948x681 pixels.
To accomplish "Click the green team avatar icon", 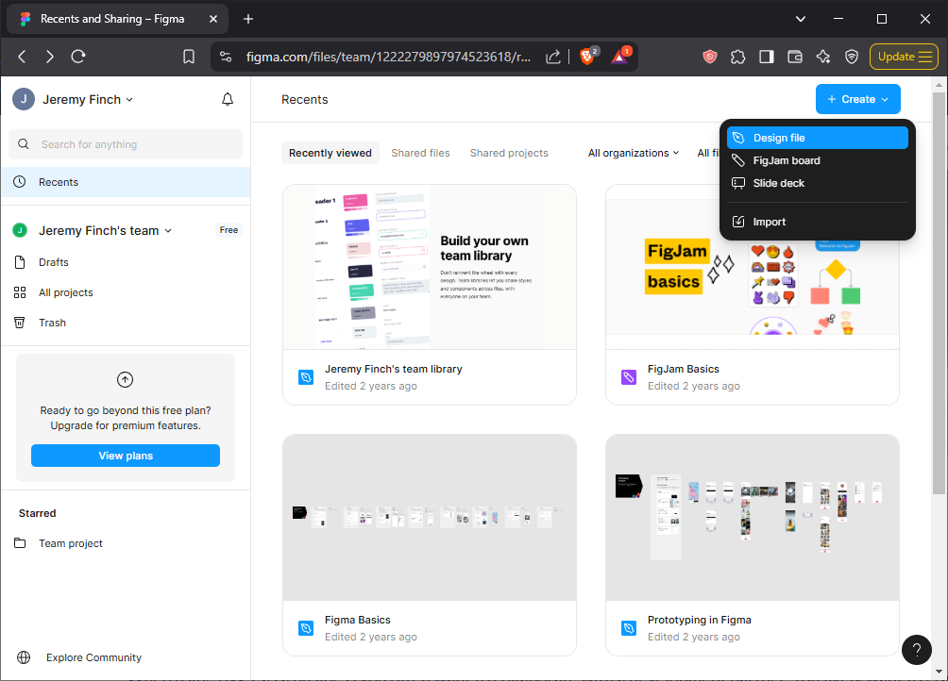I will [20, 230].
